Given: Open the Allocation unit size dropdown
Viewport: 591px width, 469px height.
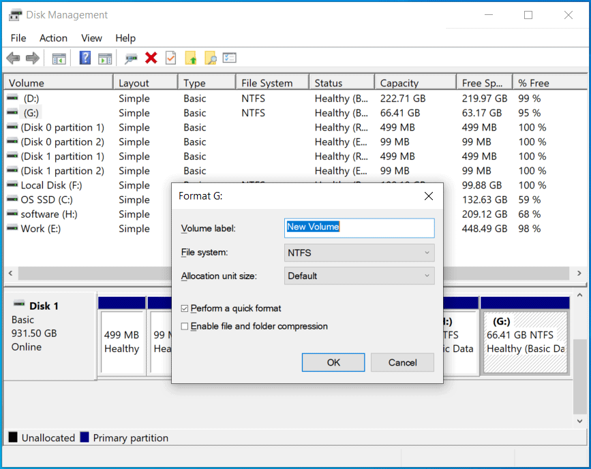Looking at the screenshot, I should (x=359, y=276).
